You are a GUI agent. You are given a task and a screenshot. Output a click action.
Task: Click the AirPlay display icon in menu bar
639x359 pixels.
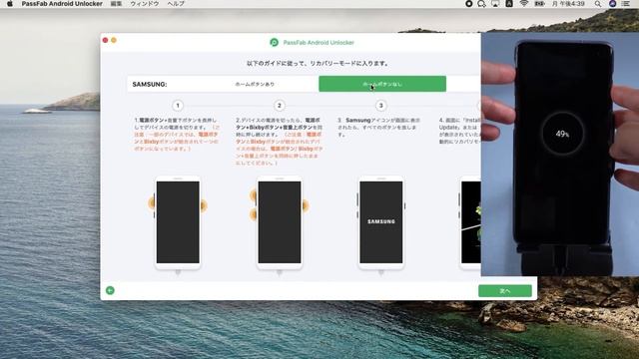click(495, 4)
